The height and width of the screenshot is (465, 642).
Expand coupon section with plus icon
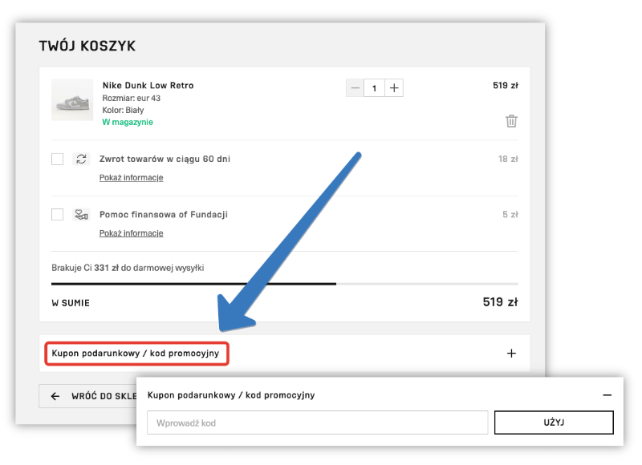click(x=511, y=353)
